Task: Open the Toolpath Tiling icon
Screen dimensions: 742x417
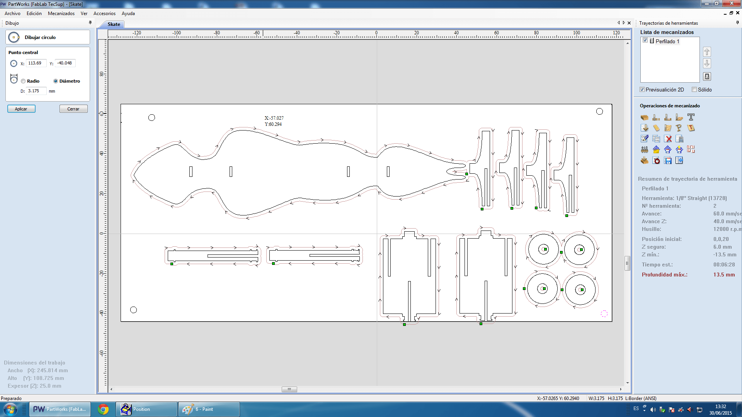Action: click(691, 149)
